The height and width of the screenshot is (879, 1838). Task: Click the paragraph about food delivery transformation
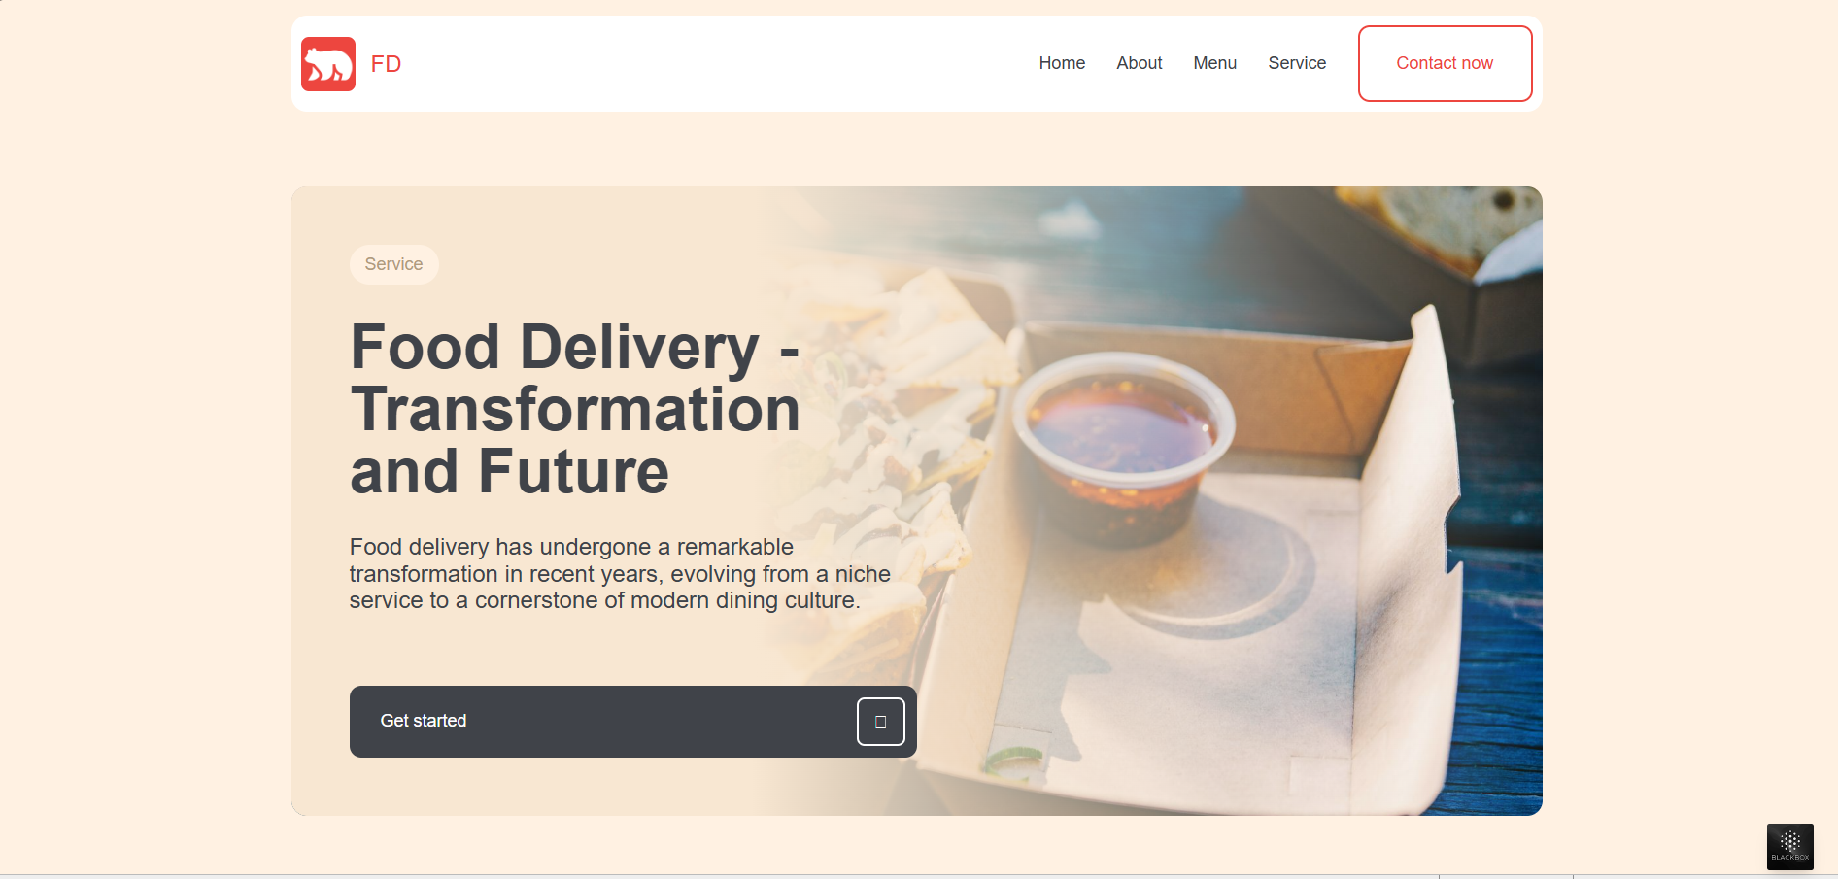(620, 574)
